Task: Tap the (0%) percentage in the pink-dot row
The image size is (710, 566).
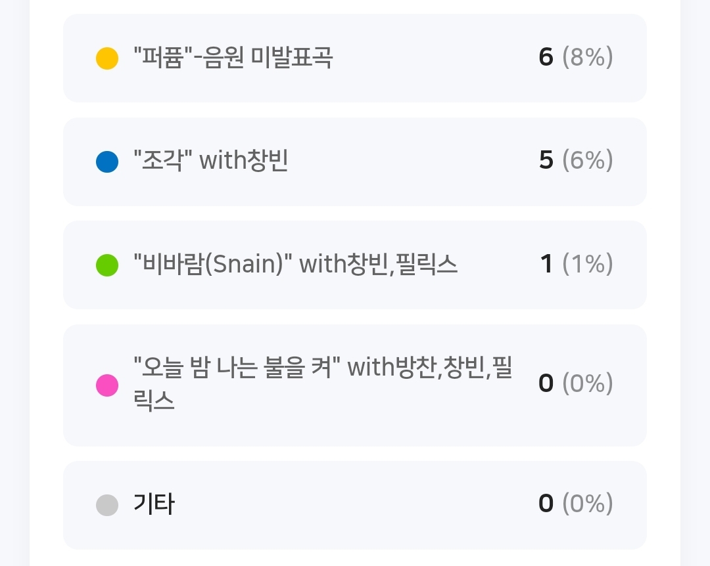Action: [x=588, y=383]
